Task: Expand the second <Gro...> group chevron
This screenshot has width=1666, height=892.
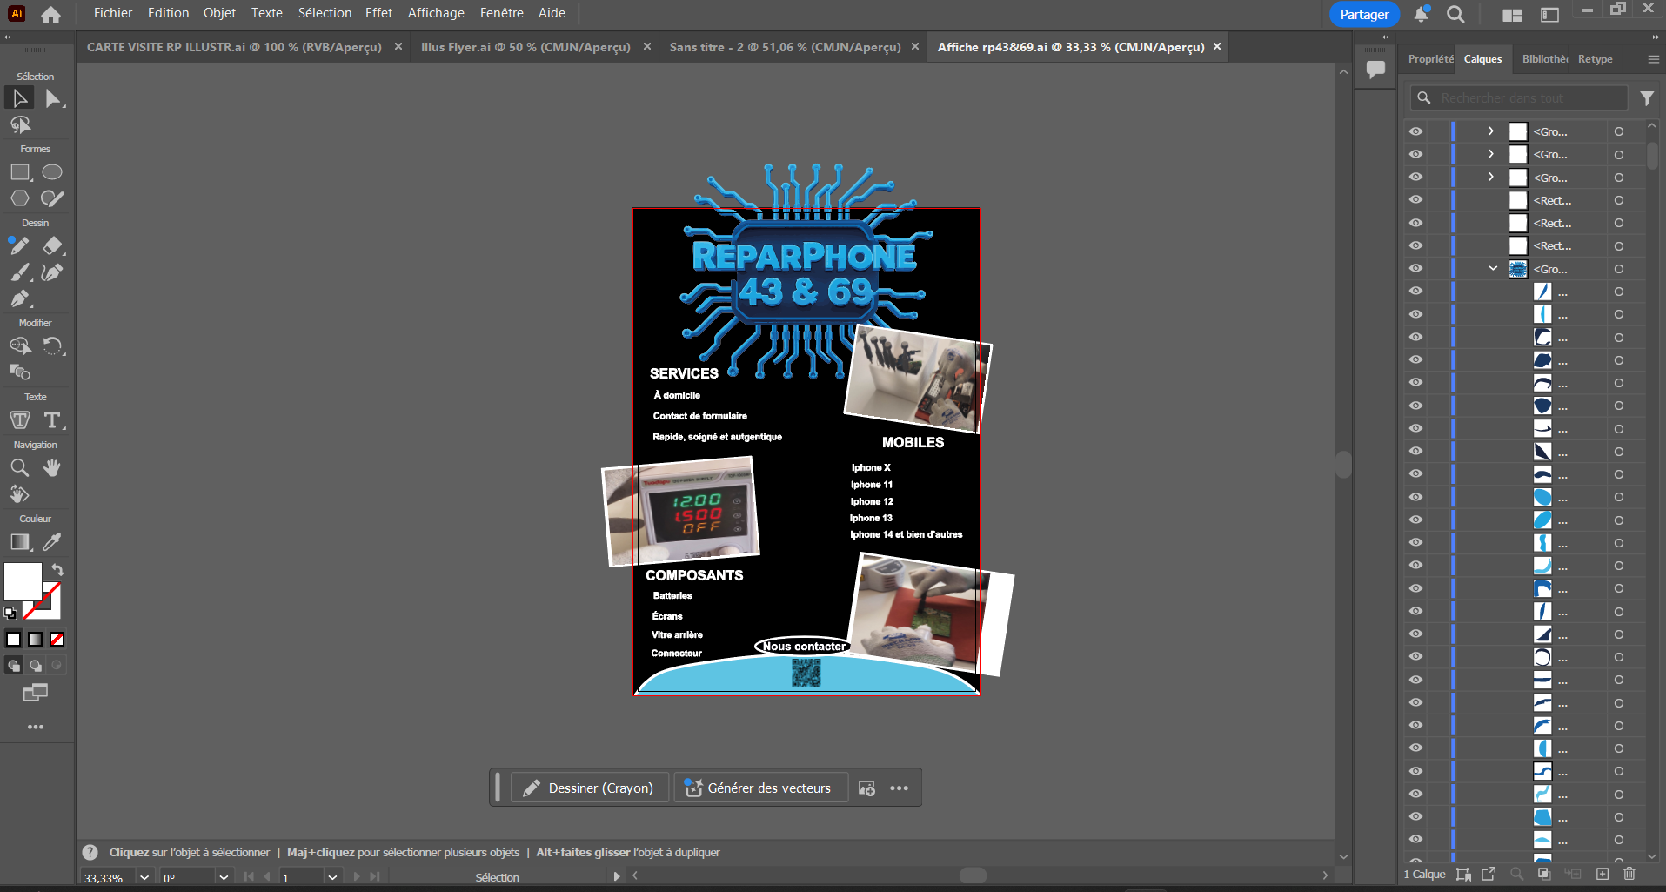Action: point(1491,154)
